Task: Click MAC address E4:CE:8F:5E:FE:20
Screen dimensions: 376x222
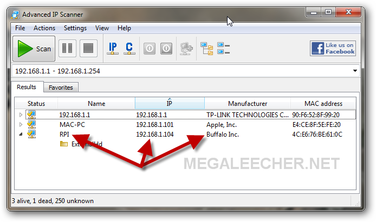Action: (x=316, y=125)
